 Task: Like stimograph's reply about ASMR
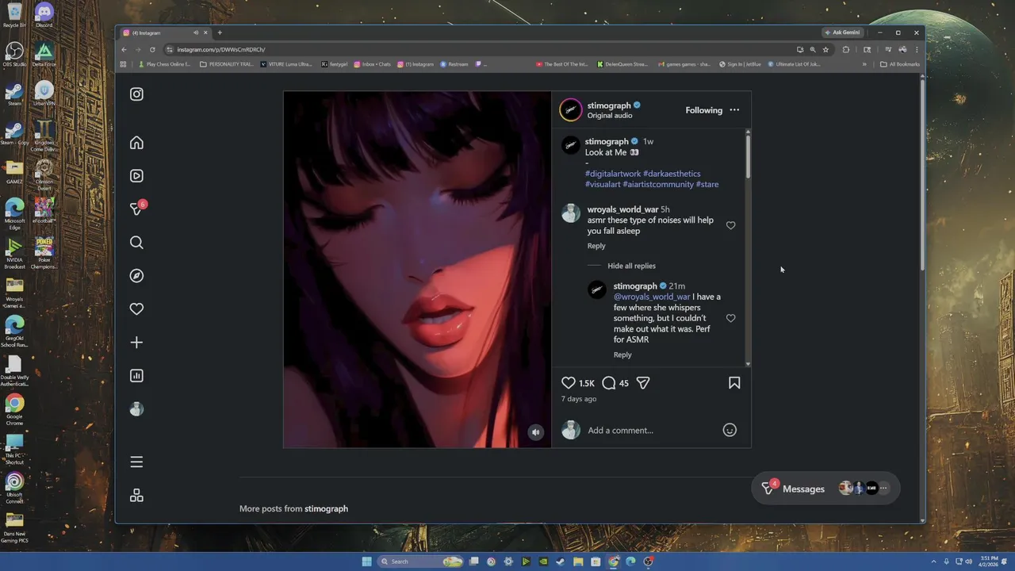[x=731, y=318]
